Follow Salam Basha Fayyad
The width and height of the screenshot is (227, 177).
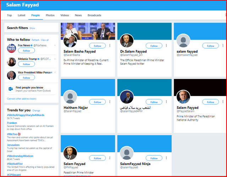98,46
